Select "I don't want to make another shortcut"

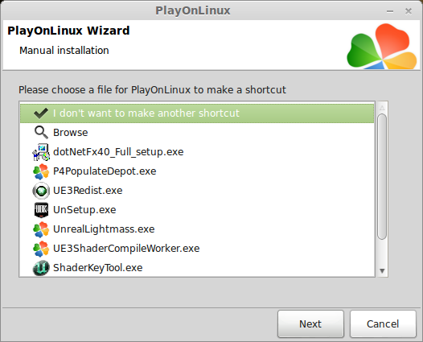point(197,113)
